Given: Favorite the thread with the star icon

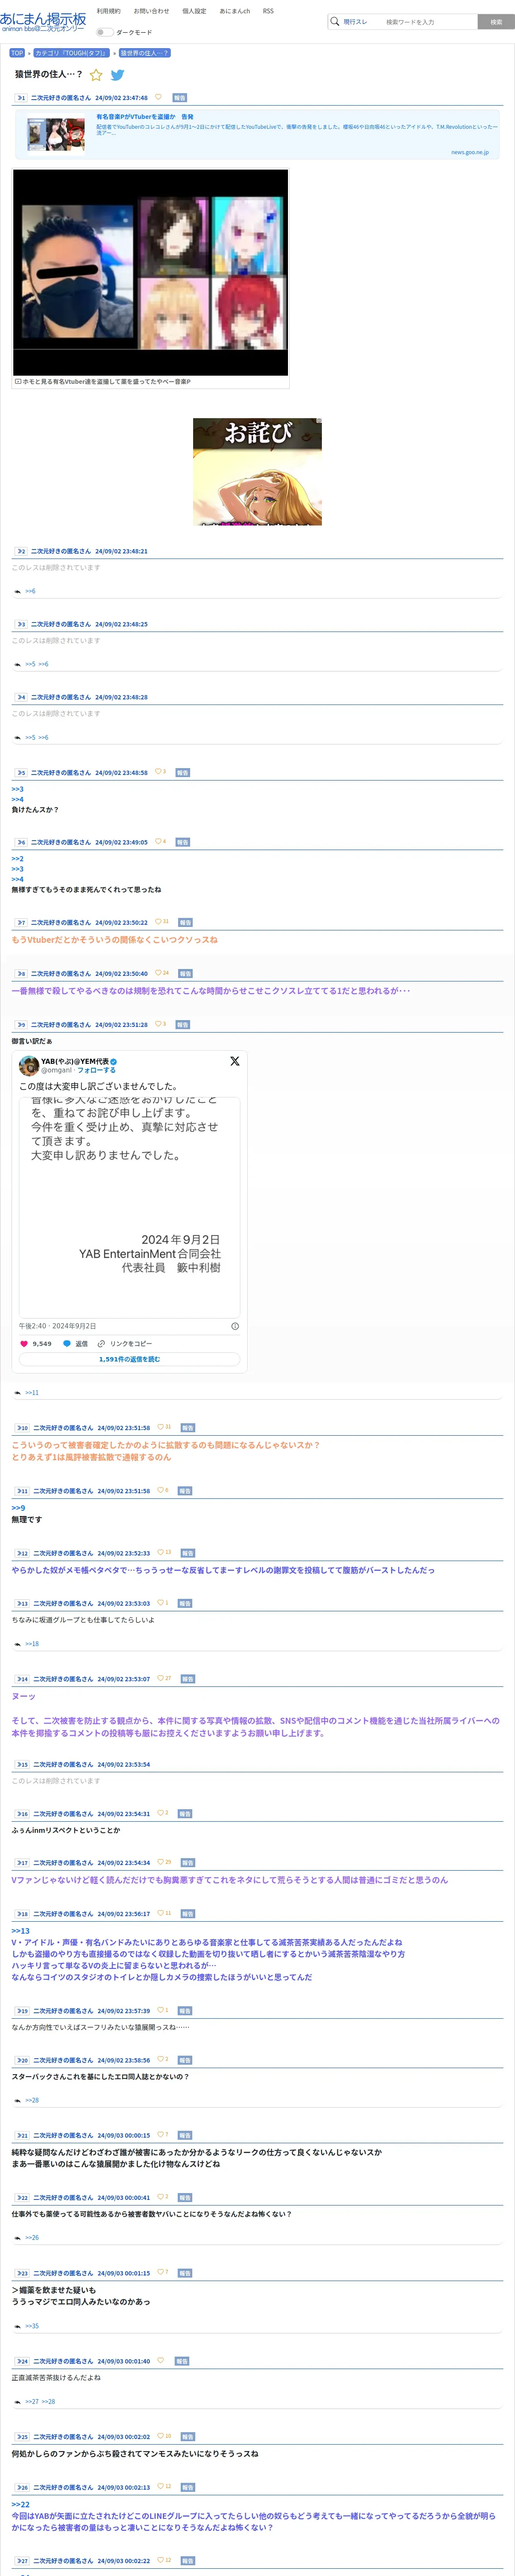Looking at the screenshot, I should (x=96, y=75).
